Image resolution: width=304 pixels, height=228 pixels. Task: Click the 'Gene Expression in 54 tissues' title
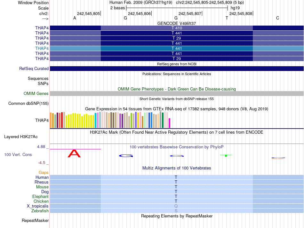point(177,109)
